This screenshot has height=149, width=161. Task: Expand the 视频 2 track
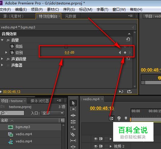110,146
